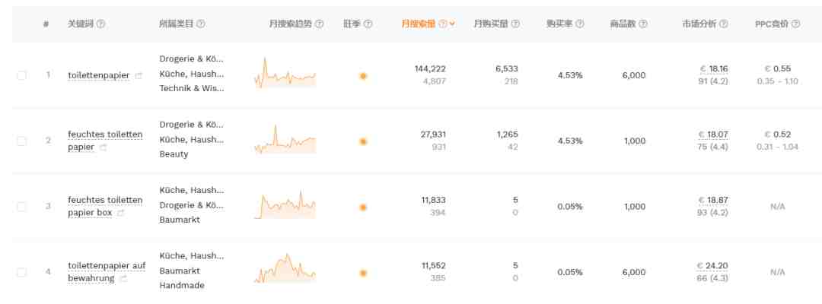Open keyword feuchtes toiletten papier
The height and width of the screenshot is (304, 822).
coord(105,141)
